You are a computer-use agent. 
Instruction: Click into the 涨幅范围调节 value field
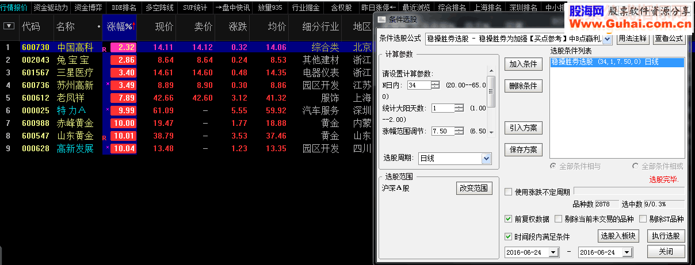click(x=442, y=131)
